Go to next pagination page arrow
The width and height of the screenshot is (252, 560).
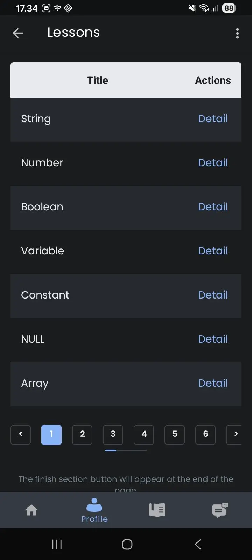point(234,435)
